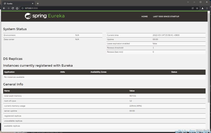Click the browser forward arrow
This screenshot has width=211, height=133.
(x=8, y=8)
